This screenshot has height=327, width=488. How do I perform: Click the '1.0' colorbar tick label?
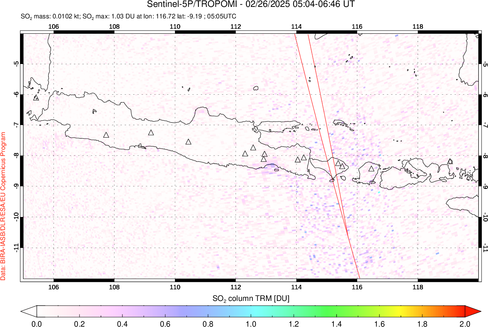[251, 324]
